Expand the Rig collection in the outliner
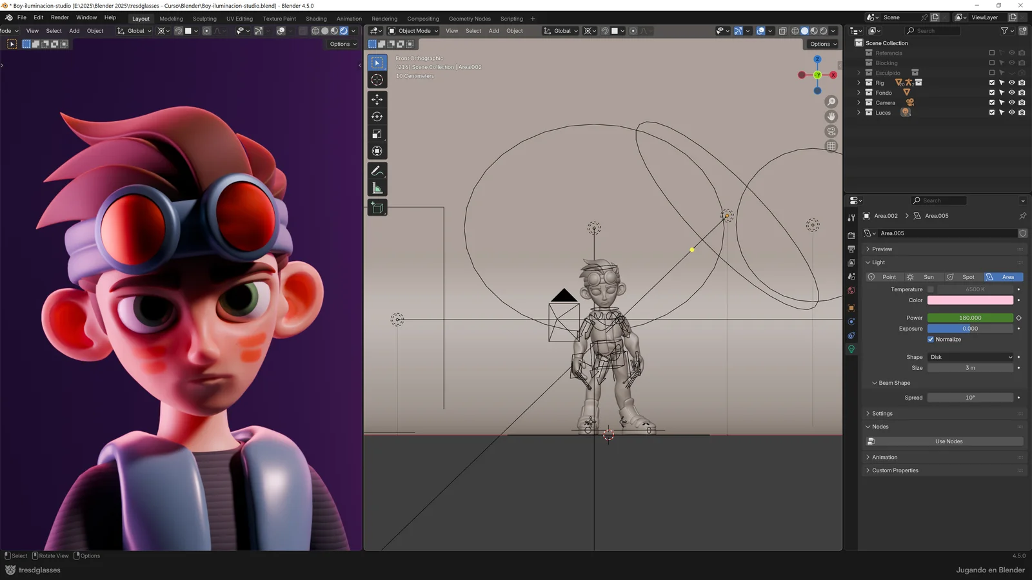This screenshot has width=1032, height=580. click(x=858, y=82)
